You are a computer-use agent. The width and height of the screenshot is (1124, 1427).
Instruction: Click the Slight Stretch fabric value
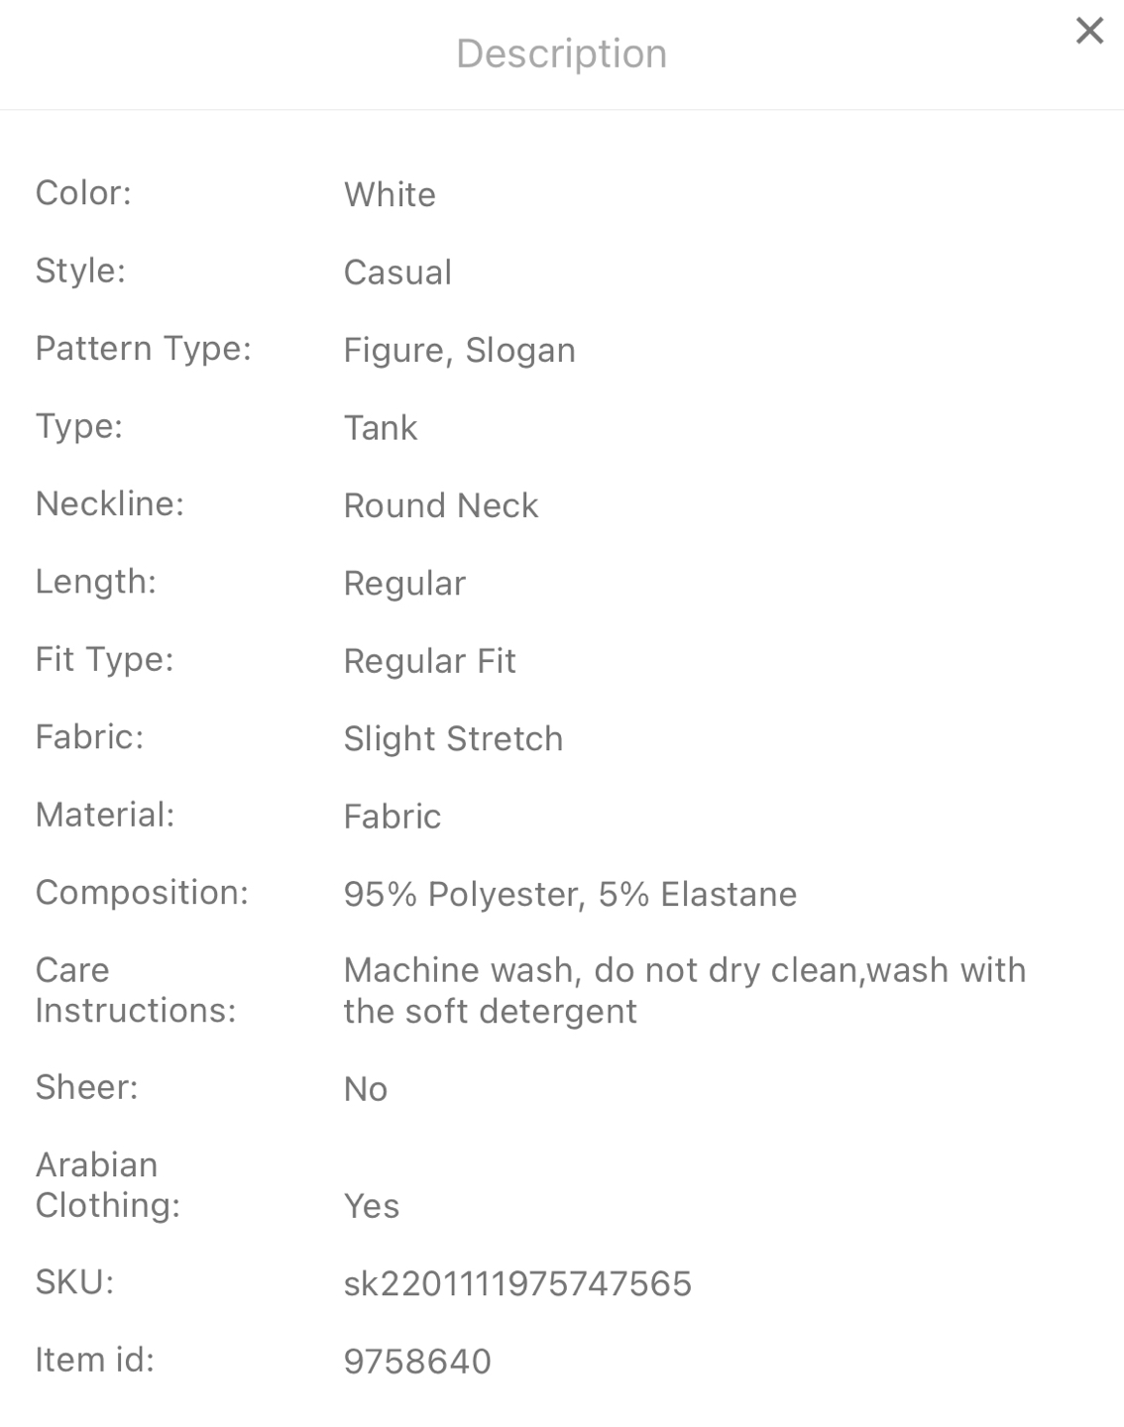pyautogui.click(x=453, y=739)
